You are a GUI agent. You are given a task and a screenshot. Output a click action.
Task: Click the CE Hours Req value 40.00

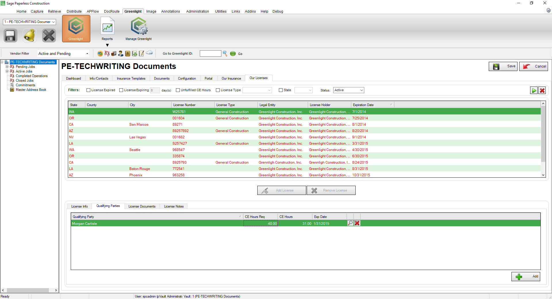tap(261, 223)
